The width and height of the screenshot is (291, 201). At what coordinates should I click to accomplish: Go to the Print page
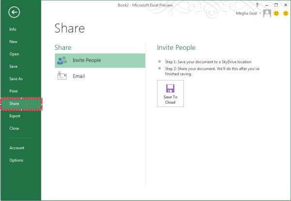(x=14, y=91)
